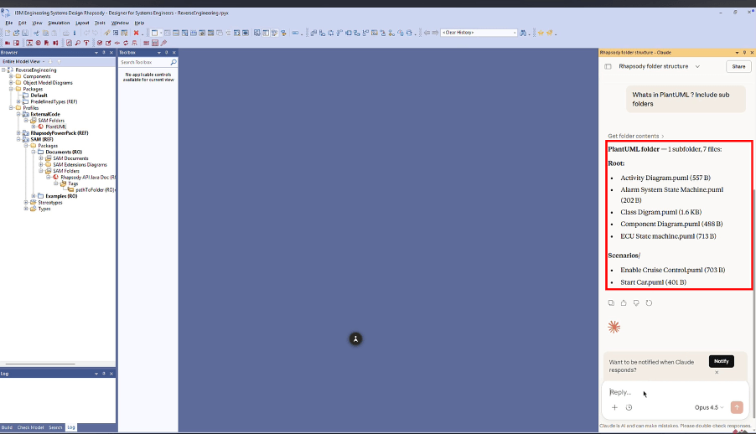
Task: Open the Clear History dropdown
Action: click(515, 33)
